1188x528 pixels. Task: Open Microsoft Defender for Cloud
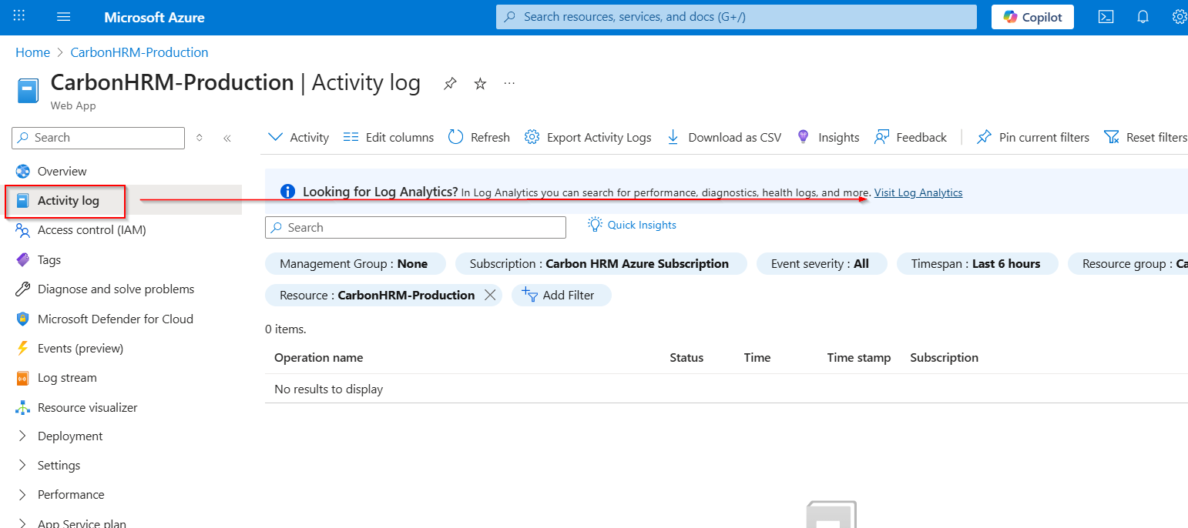(x=115, y=319)
